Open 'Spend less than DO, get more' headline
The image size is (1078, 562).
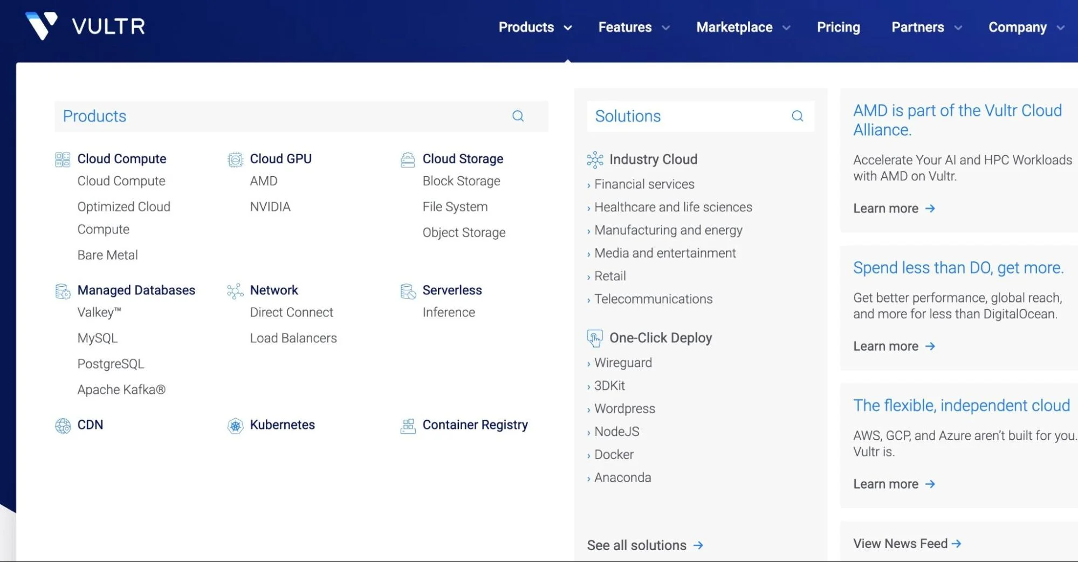(x=958, y=268)
